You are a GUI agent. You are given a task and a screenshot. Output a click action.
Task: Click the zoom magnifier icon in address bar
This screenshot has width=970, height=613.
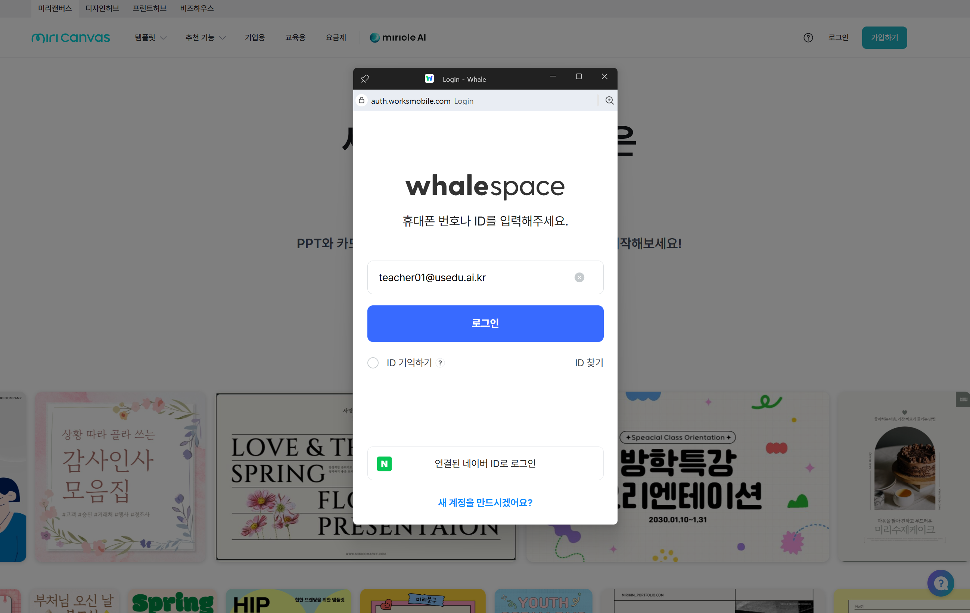[x=609, y=101]
